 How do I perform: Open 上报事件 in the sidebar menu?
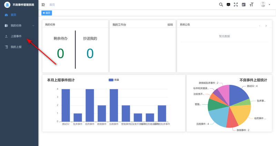[x=19, y=36]
